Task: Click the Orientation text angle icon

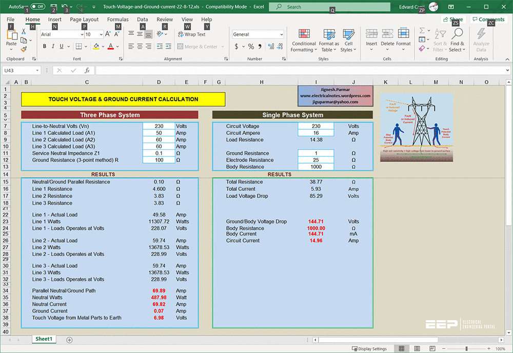Action: click(160, 34)
